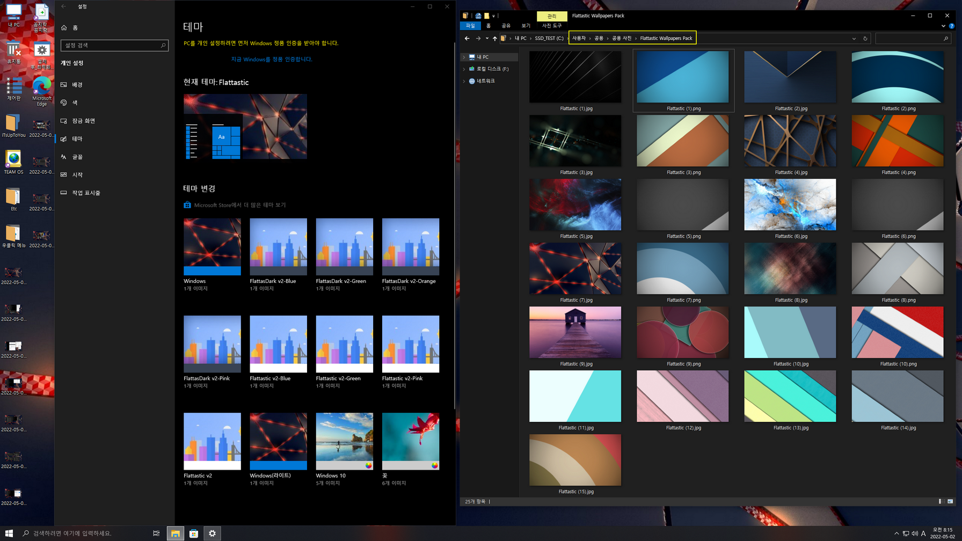The width and height of the screenshot is (962, 541).
Task: Click the Explorer search magnifier icon
Action: tap(946, 38)
